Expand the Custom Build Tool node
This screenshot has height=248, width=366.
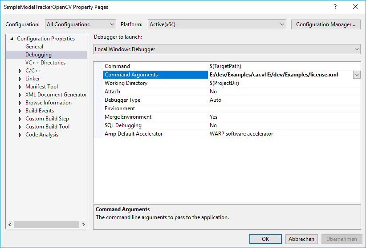(x=20, y=127)
